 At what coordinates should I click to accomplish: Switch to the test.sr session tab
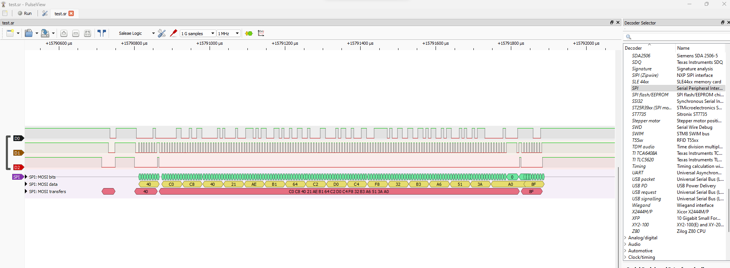tap(60, 14)
